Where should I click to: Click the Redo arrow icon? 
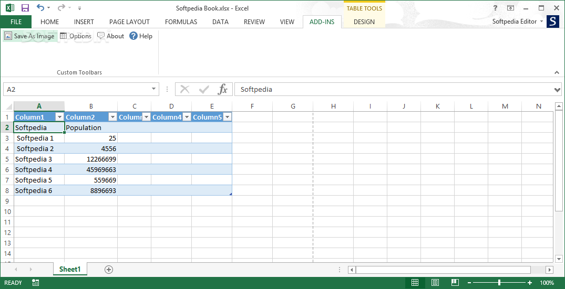click(61, 7)
